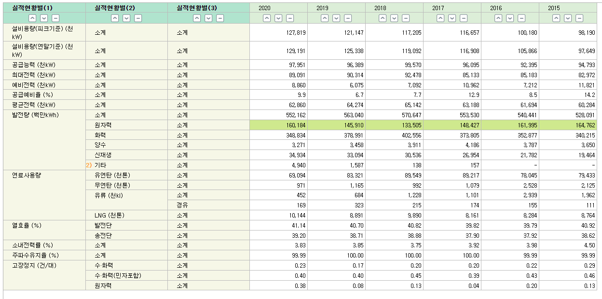Sort 2020 column ascending with up arrow
This screenshot has height=299, width=602.
point(267,18)
